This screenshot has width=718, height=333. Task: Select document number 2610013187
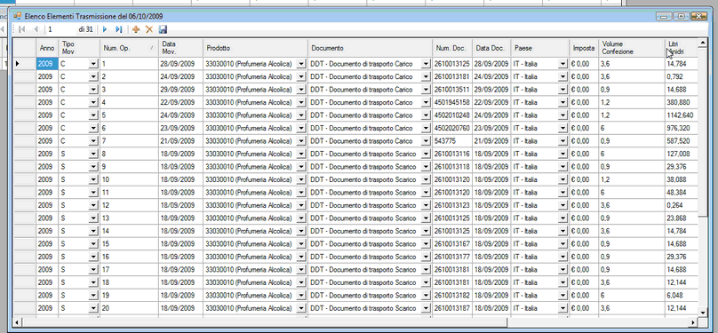point(452,308)
